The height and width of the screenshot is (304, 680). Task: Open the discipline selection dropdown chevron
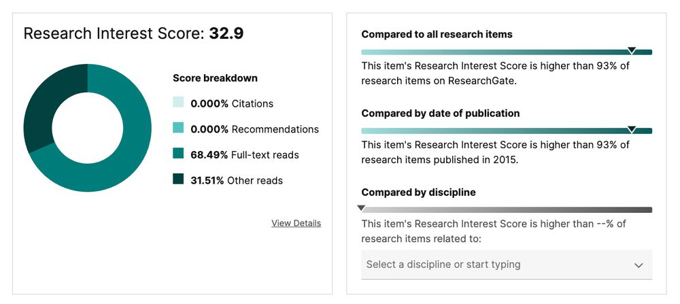pos(638,265)
